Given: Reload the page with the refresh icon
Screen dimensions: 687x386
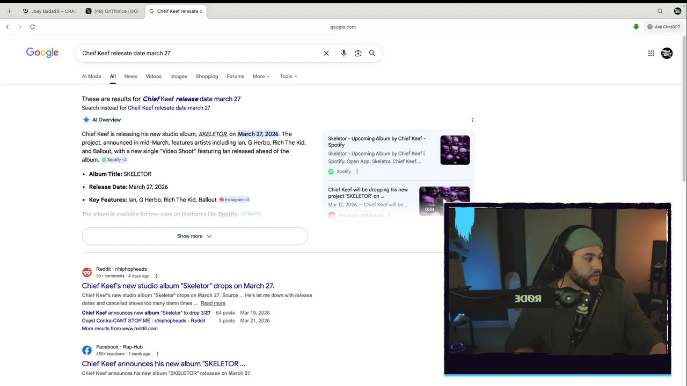Looking at the screenshot, I should tap(33, 27).
